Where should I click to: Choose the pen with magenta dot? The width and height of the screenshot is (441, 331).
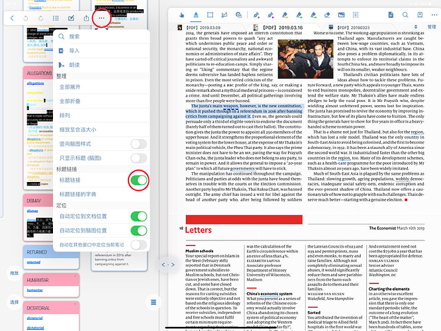tap(270, 15)
